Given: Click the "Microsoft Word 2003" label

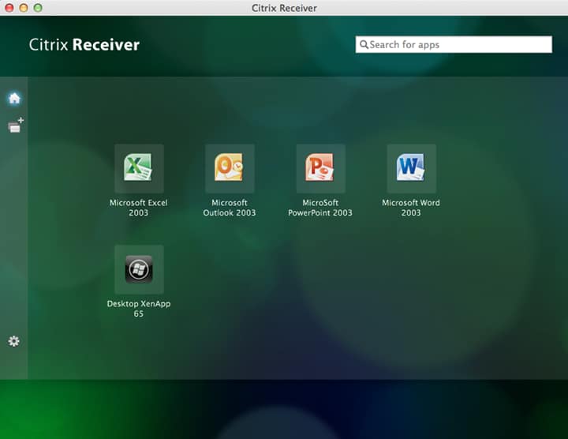Looking at the screenshot, I should tap(411, 208).
